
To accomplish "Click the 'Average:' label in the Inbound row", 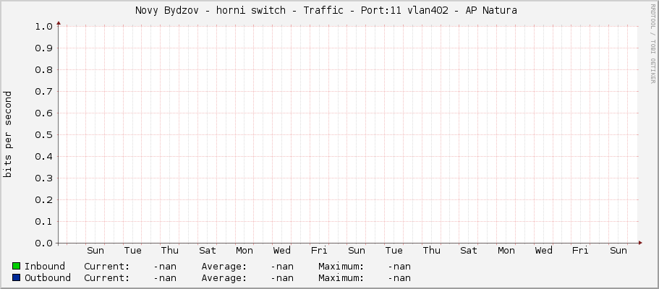I will coord(224,267).
